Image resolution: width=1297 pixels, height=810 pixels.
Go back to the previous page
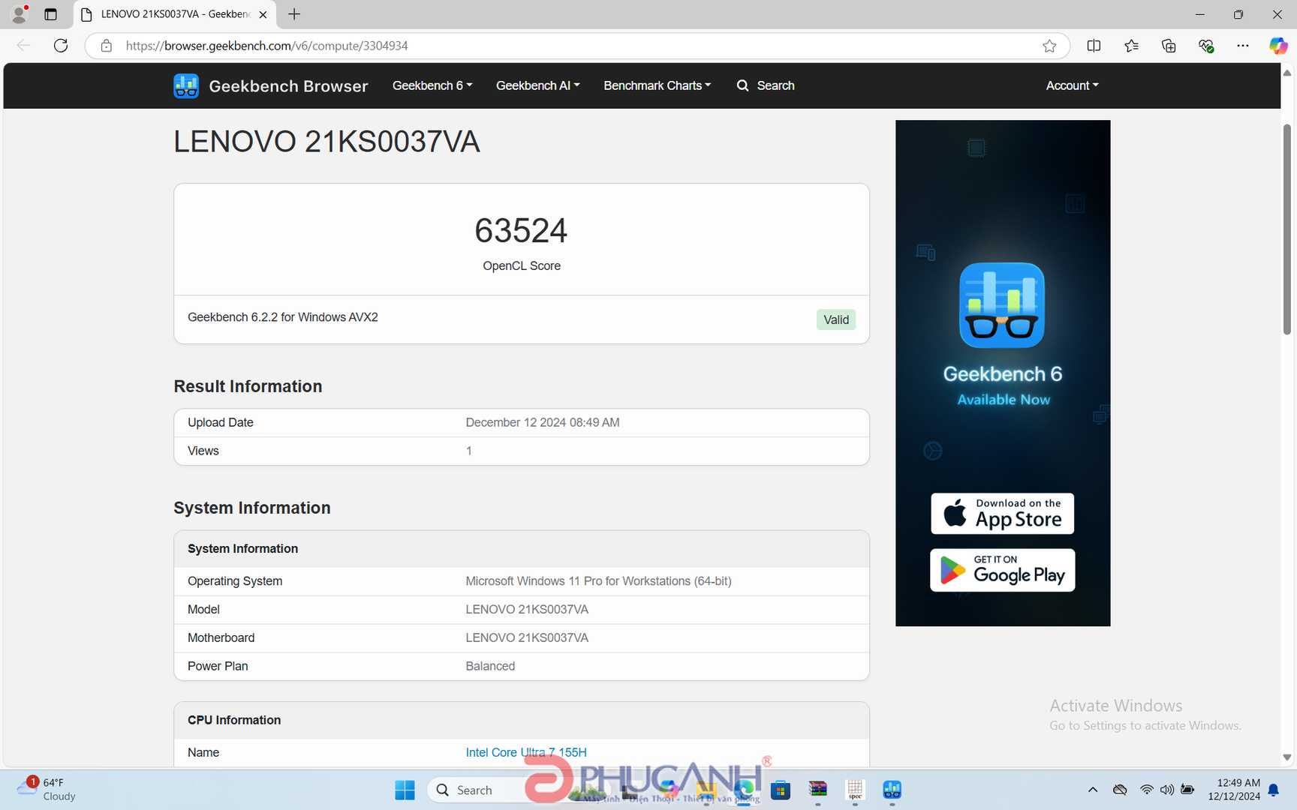click(23, 46)
